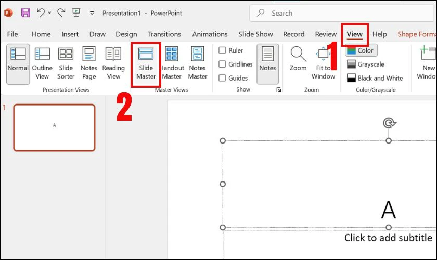The image size is (437, 260).
Task: Redo the last action
Action: [x=61, y=12]
